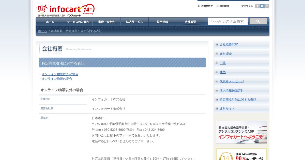Open the お問合わせ contact link
The image size is (305, 160).
[205, 6]
